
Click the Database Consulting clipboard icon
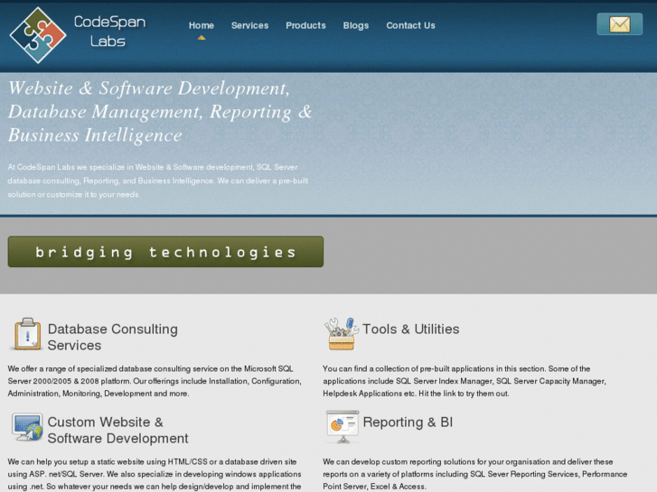click(27, 334)
